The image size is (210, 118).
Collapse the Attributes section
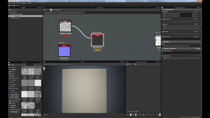[162, 42]
